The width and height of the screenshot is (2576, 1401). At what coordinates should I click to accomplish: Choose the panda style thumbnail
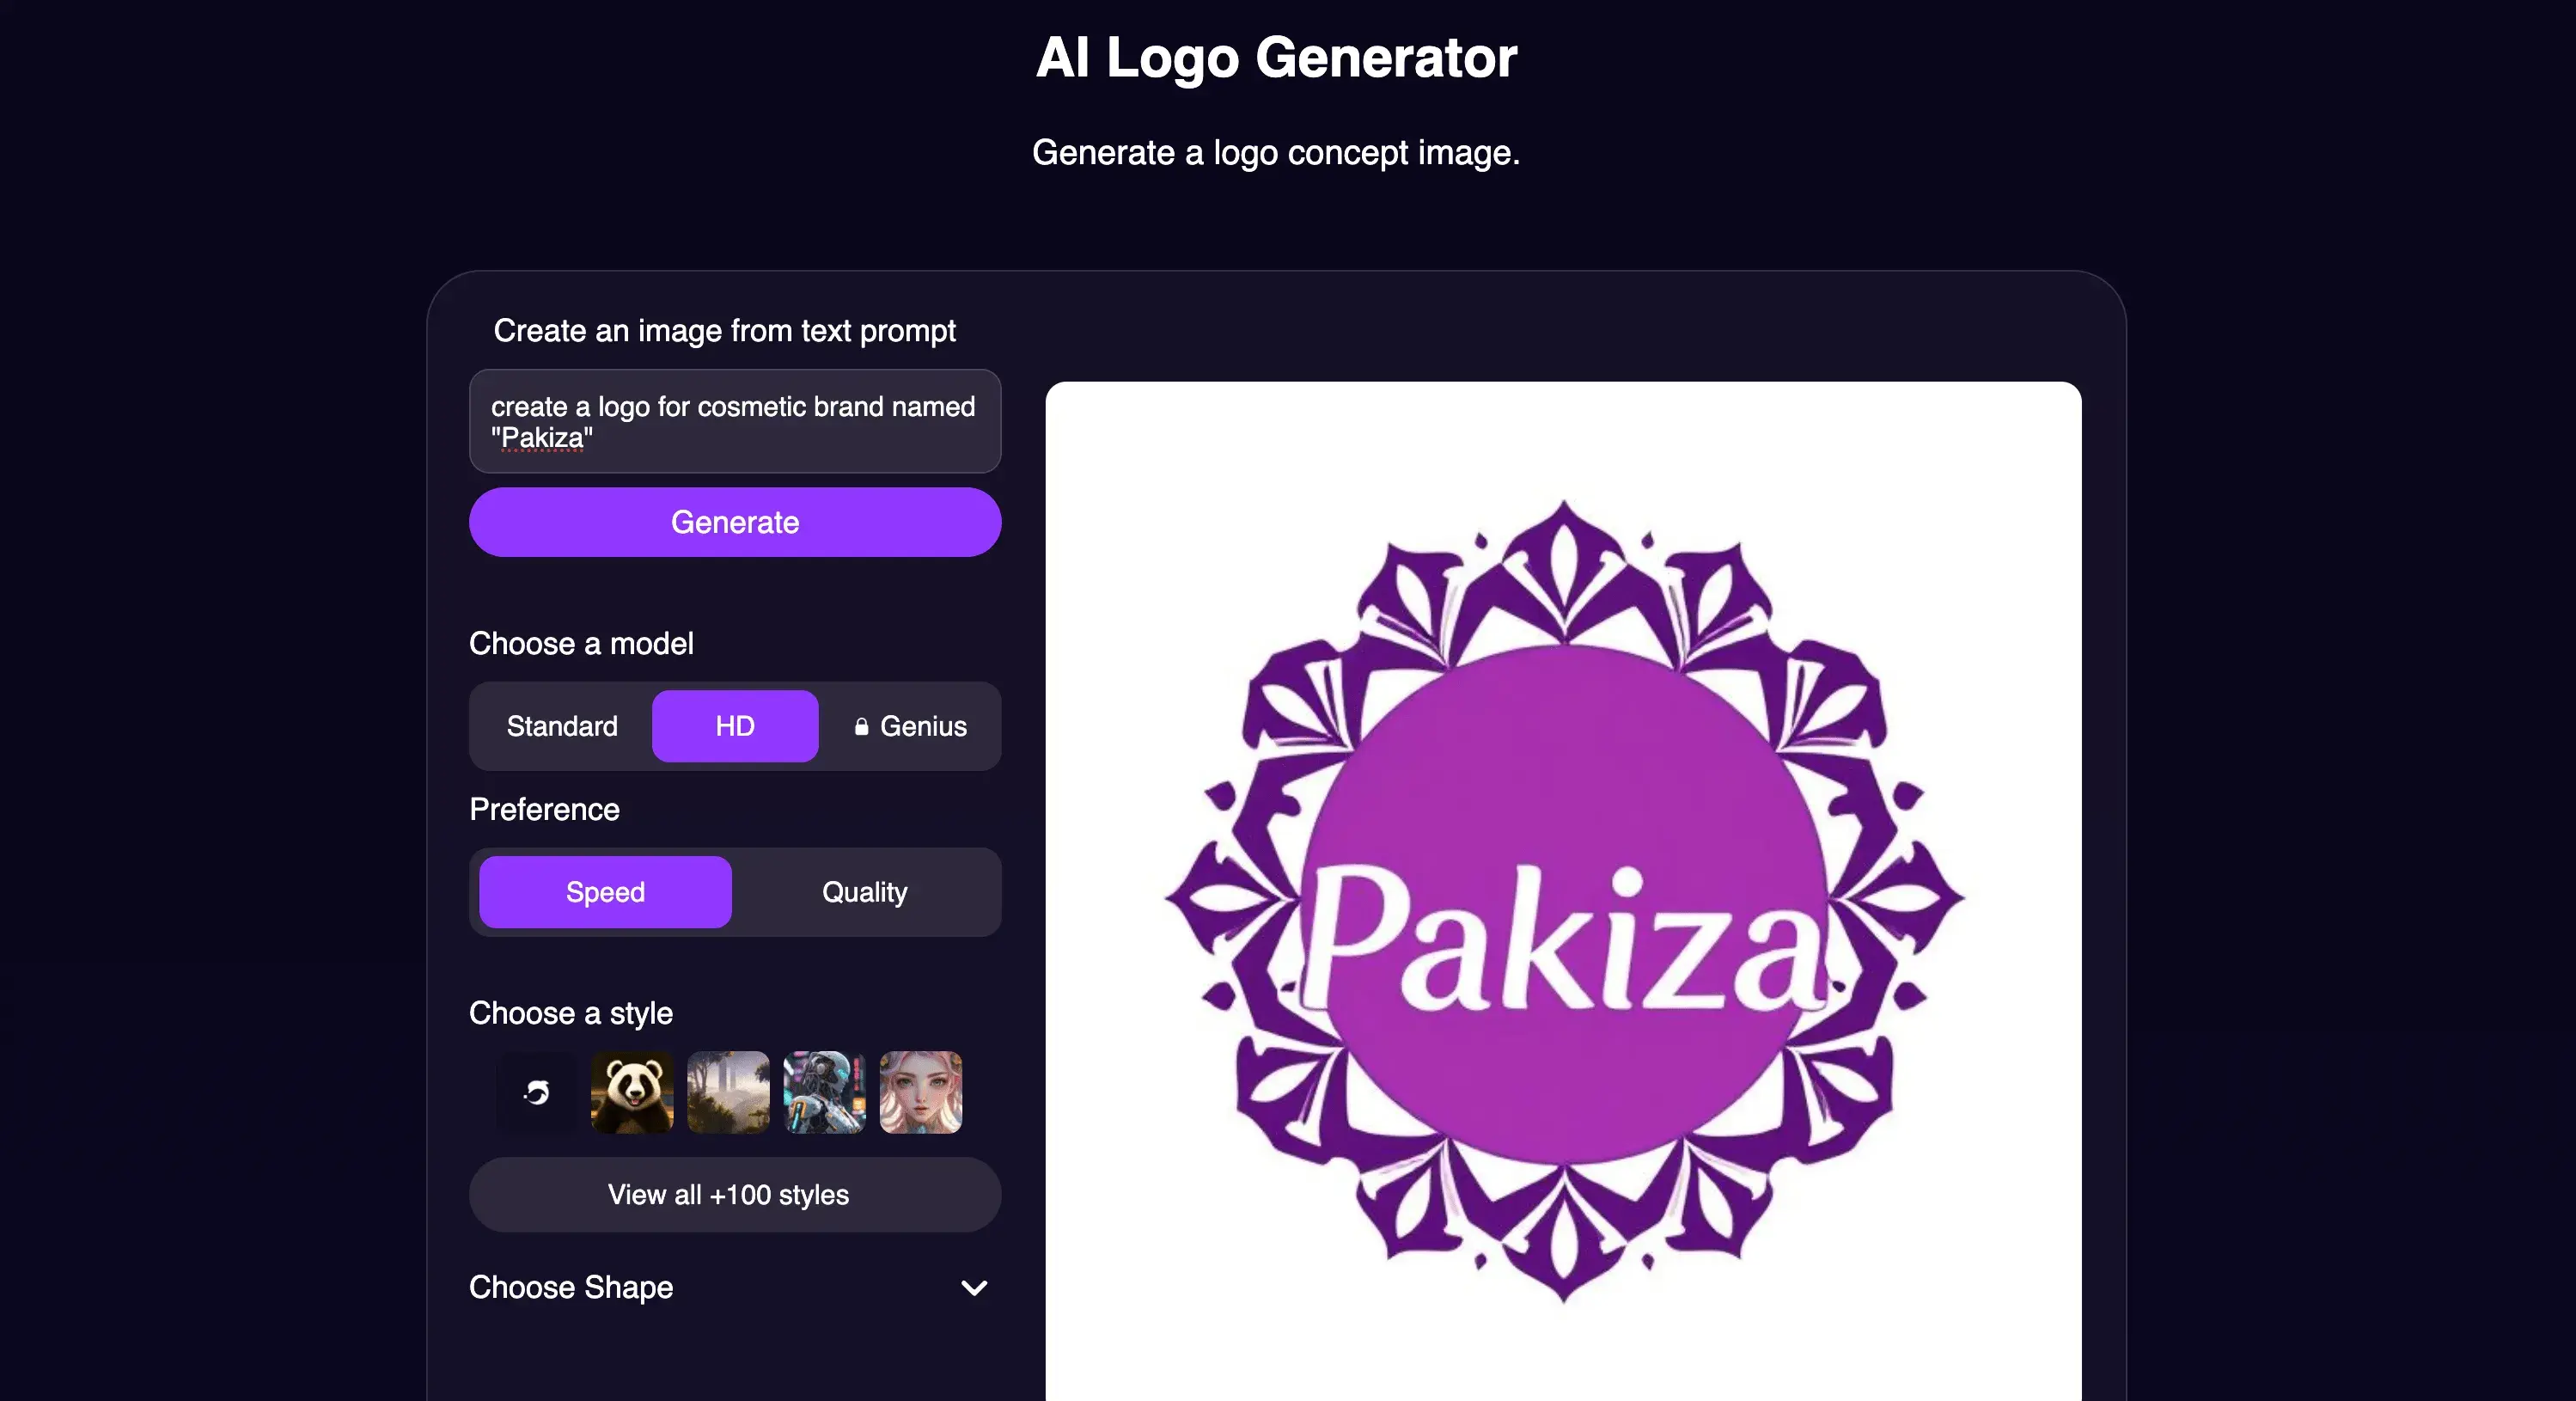tap(632, 1092)
